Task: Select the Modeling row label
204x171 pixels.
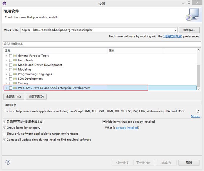Action: coord(24,69)
